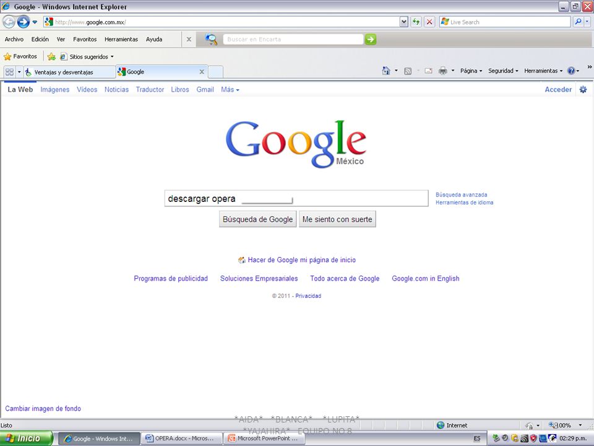Image resolution: width=594 pixels, height=446 pixels.
Task: Open the Página dropdown menu
Action: [471, 71]
